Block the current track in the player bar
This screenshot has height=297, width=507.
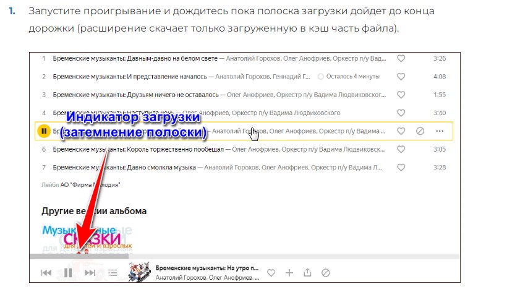tap(326, 273)
